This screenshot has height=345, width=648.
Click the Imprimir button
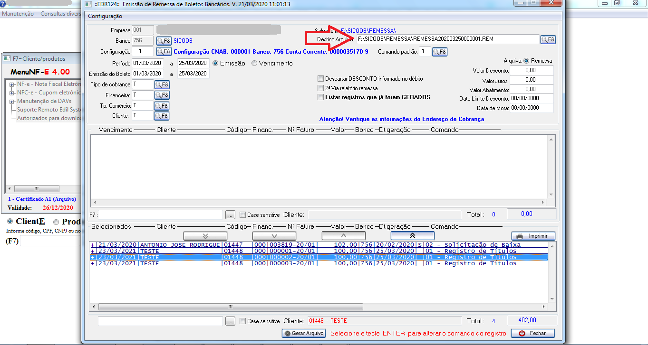point(533,236)
